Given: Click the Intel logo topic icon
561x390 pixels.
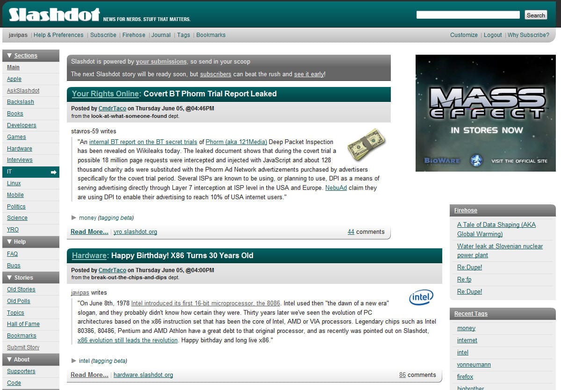Looking at the screenshot, I should click(421, 297).
